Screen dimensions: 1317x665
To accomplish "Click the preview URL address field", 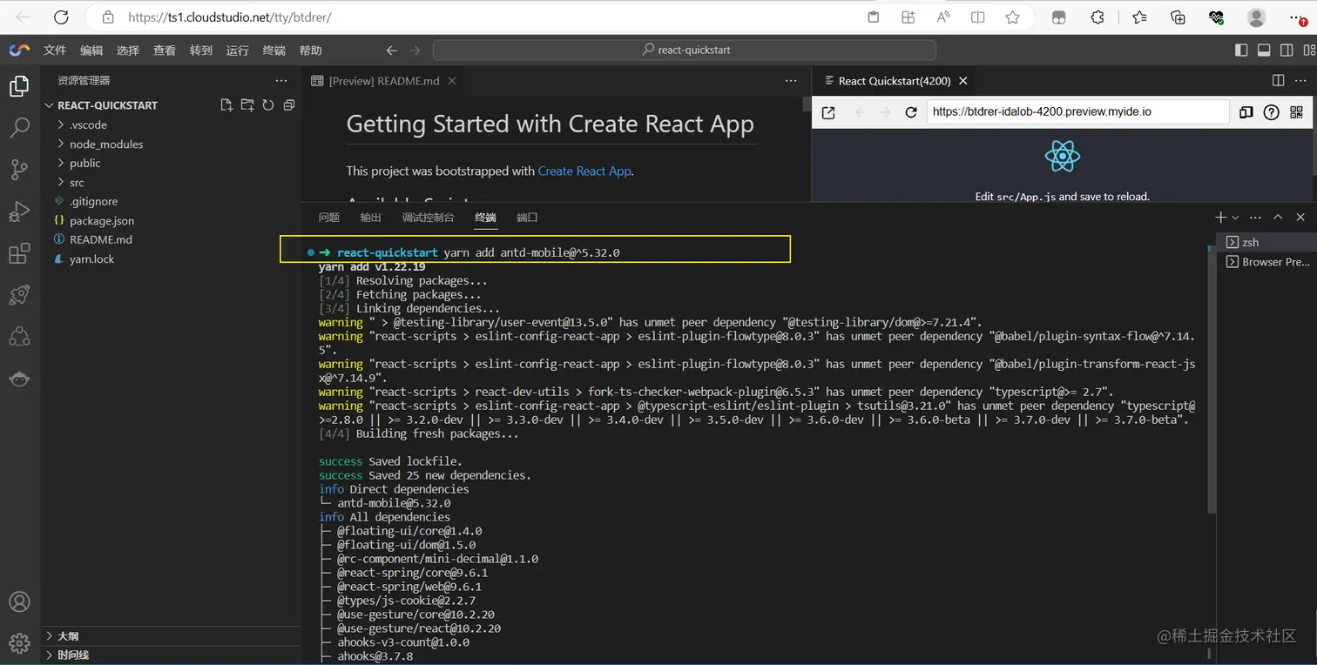I will pyautogui.click(x=1077, y=111).
